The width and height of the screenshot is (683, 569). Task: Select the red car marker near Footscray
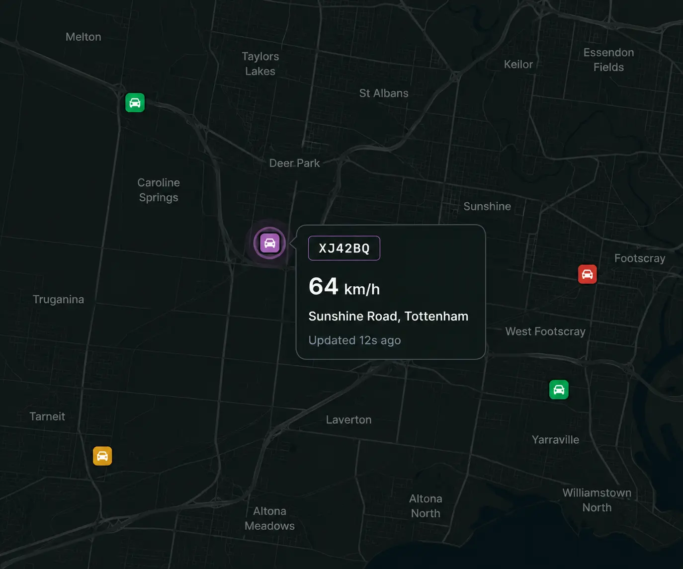587,274
